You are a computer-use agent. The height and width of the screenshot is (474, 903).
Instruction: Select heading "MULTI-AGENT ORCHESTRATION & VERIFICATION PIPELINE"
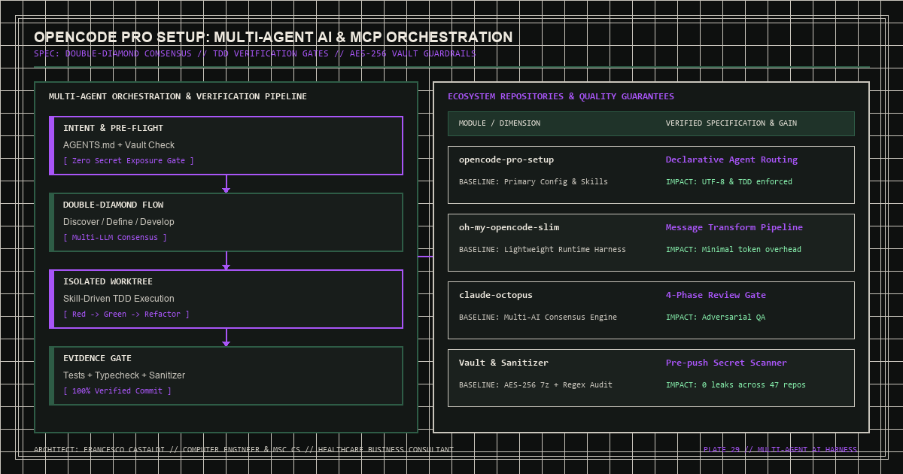point(178,96)
